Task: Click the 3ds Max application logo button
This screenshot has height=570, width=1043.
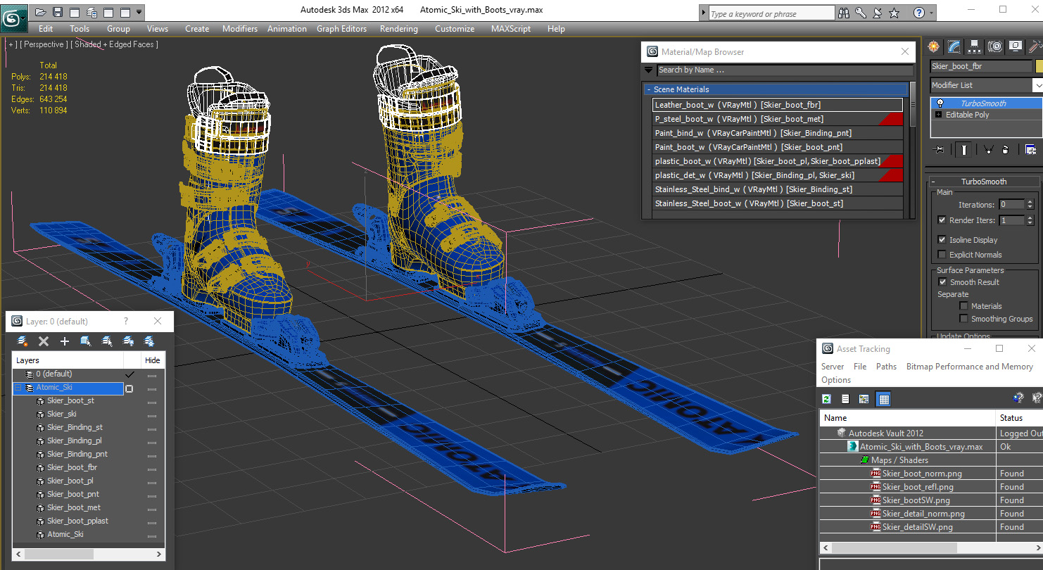Action: (x=13, y=19)
